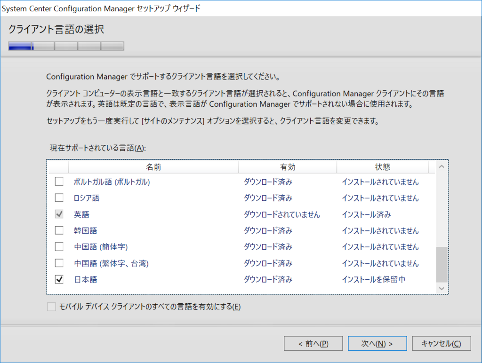This screenshot has width=482, height=363.
Task: Click ダウンロード済み in the ロシア語 row
Action: point(268,198)
